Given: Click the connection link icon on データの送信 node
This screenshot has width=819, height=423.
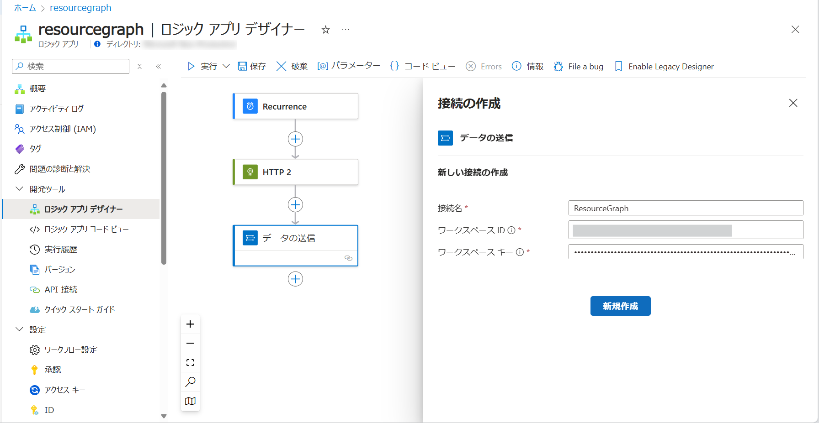Looking at the screenshot, I should 348,258.
